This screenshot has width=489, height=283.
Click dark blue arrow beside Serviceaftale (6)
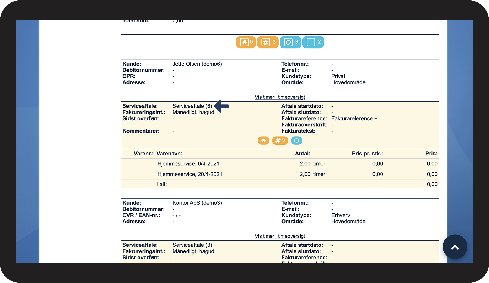[221, 106]
